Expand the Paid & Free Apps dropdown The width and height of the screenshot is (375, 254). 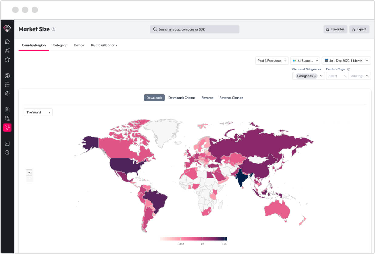(272, 61)
